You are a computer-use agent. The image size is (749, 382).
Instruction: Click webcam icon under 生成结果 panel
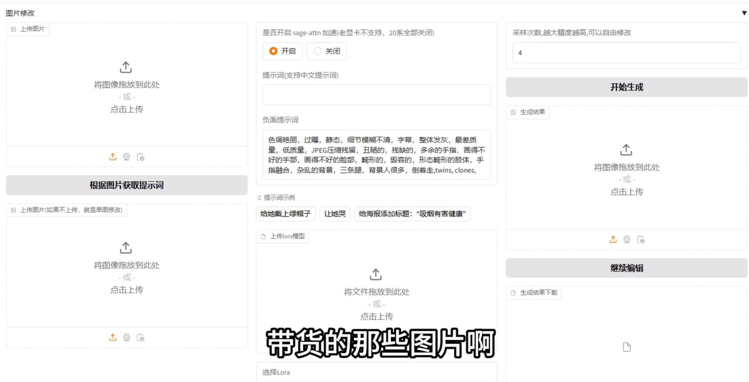(x=627, y=239)
